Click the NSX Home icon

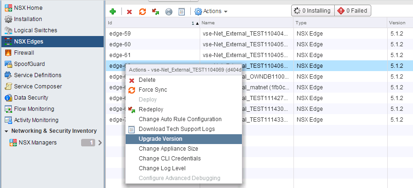pyautogui.click(x=8, y=8)
